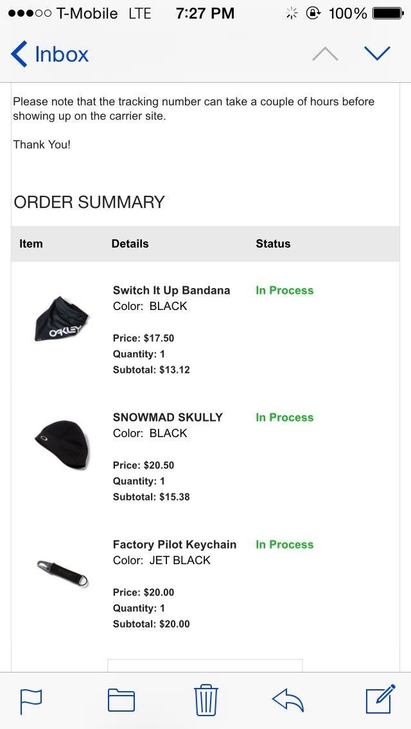Tap In Process status for Bandana

pyautogui.click(x=284, y=290)
